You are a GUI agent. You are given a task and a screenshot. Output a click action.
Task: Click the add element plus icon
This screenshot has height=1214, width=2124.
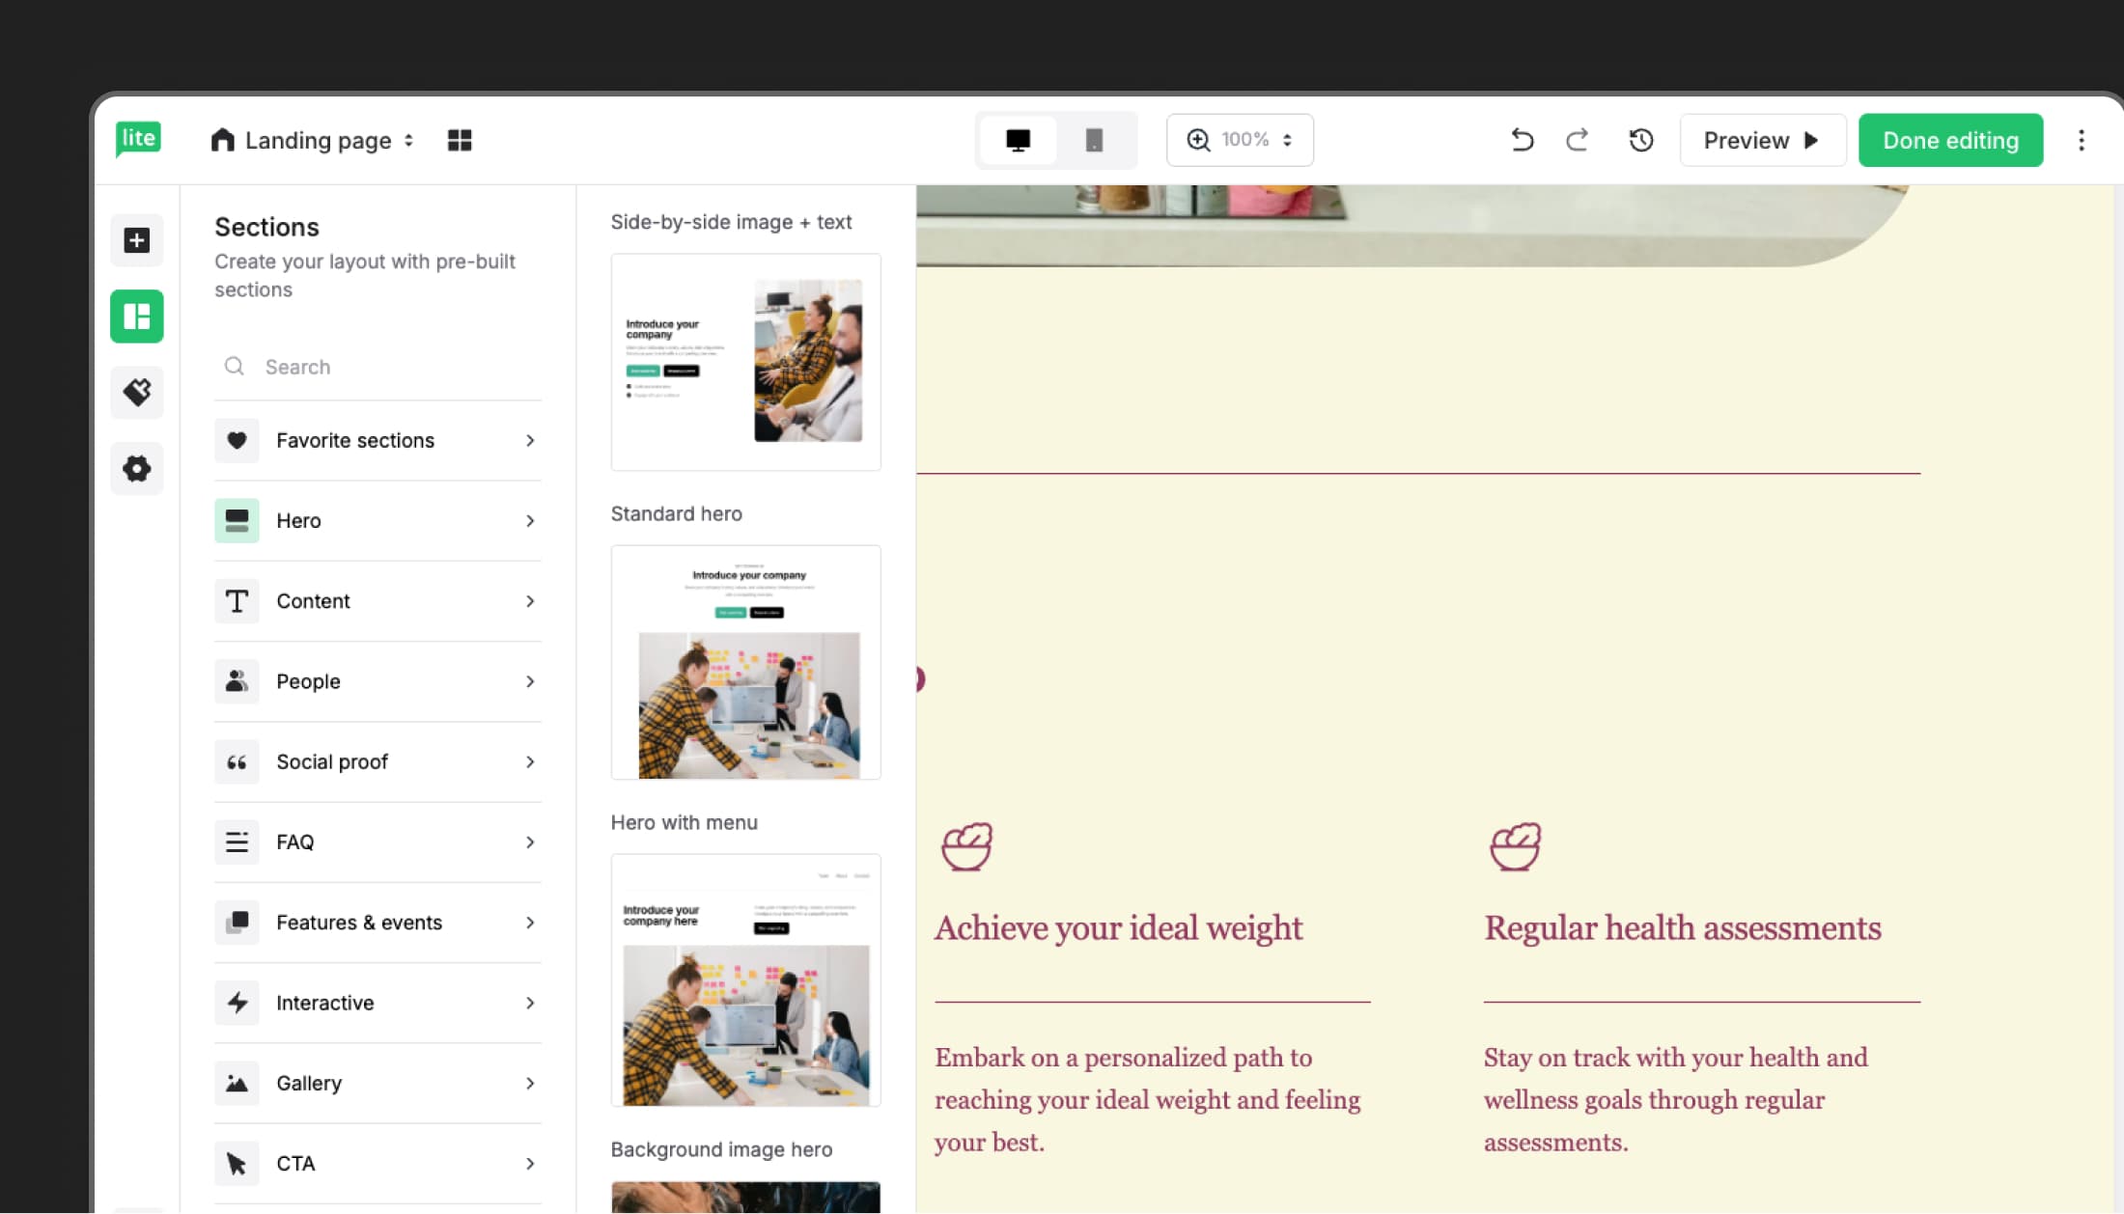pyautogui.click(x=137, y=240)
